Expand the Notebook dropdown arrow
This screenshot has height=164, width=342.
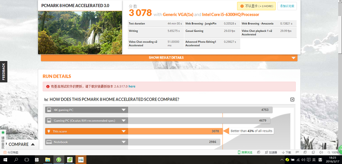click(x=124, y=142)
